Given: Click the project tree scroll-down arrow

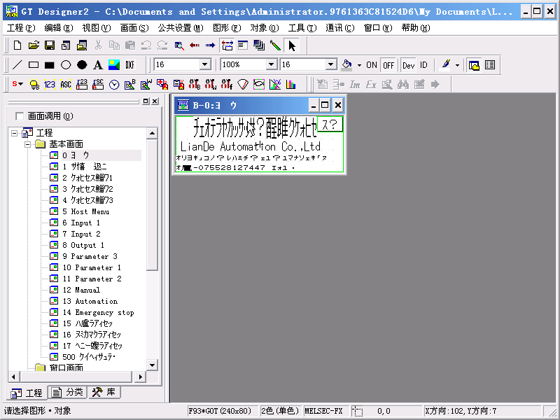Looking at the screenshot, I should point(152,365).
